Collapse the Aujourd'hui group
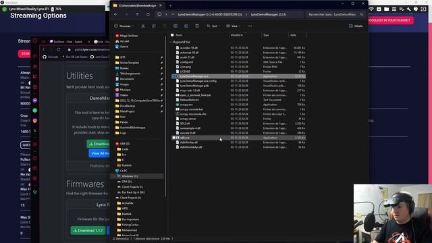The height and width of the screenshot is (243, 432). (171, 42)
